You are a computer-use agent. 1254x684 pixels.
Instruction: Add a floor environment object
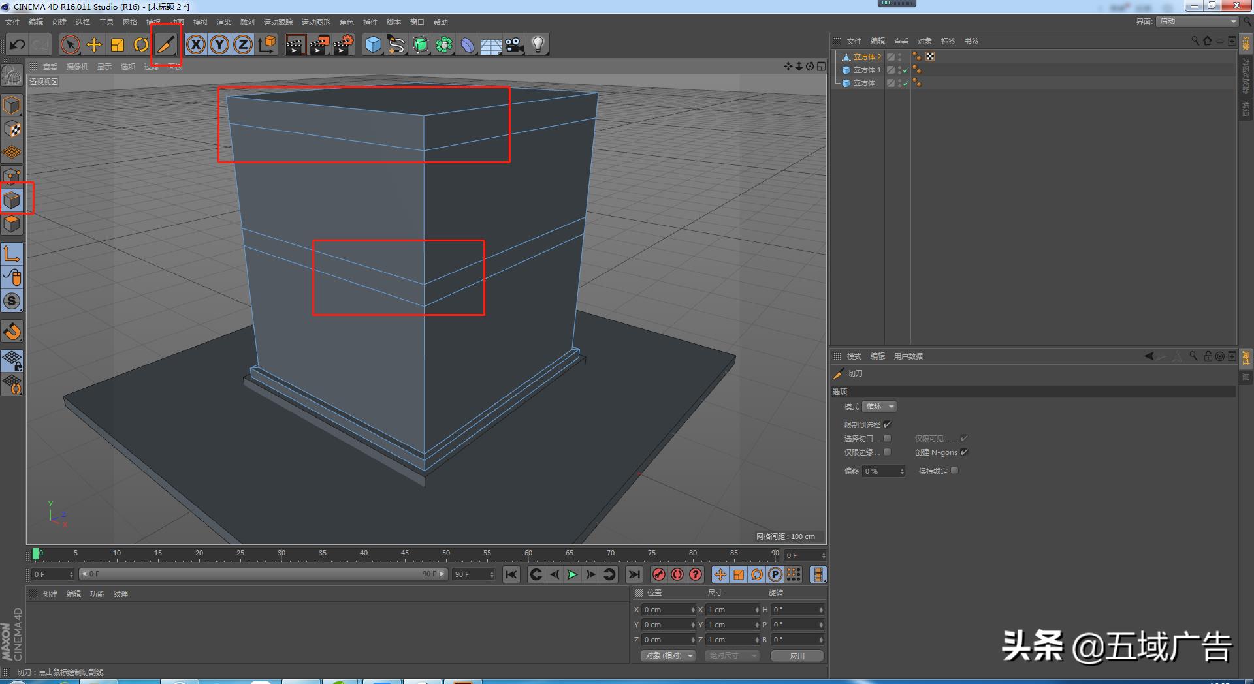point(490,44)
